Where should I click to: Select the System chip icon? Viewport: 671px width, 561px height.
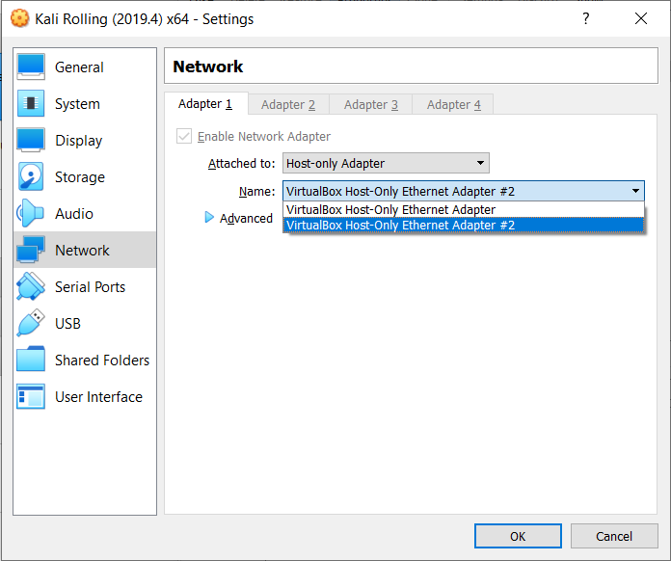coord(31,103)
